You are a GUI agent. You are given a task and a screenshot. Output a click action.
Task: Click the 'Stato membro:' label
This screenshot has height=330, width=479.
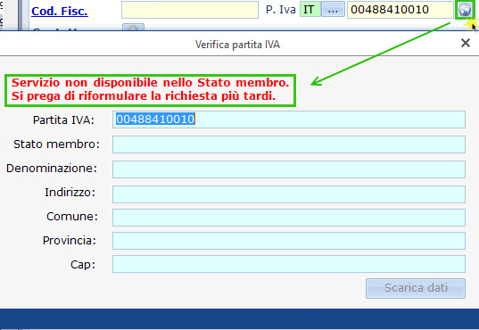(x=56, y=144)
